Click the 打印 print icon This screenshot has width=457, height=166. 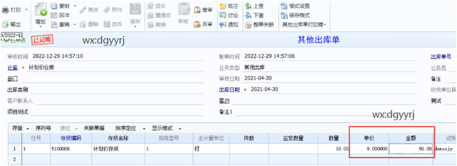point(5,10)
